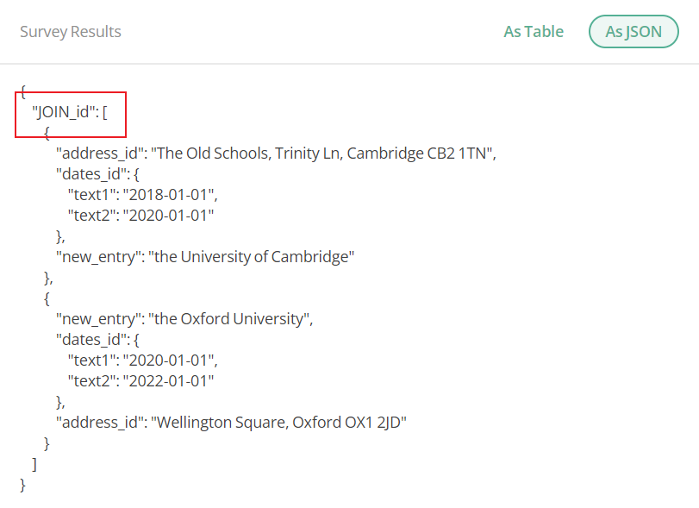
Task: Switch to the As Table view
Action: 533,31
